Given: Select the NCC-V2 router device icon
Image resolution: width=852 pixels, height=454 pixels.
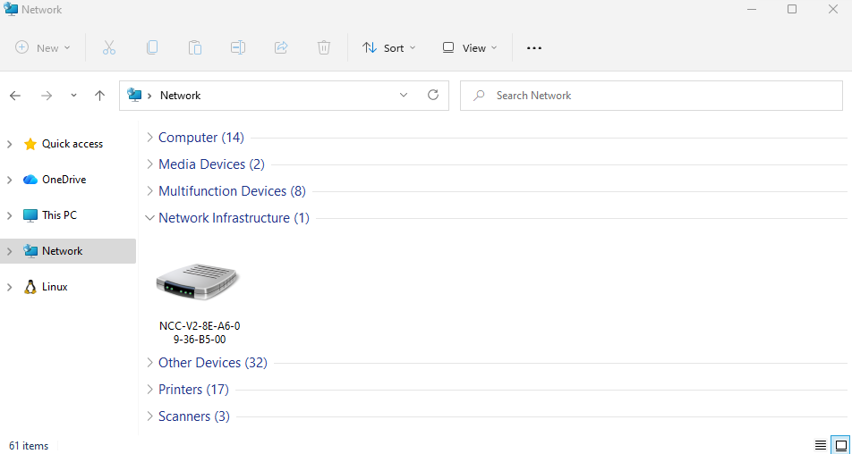Looking at the screenshot, I should 199,282.
